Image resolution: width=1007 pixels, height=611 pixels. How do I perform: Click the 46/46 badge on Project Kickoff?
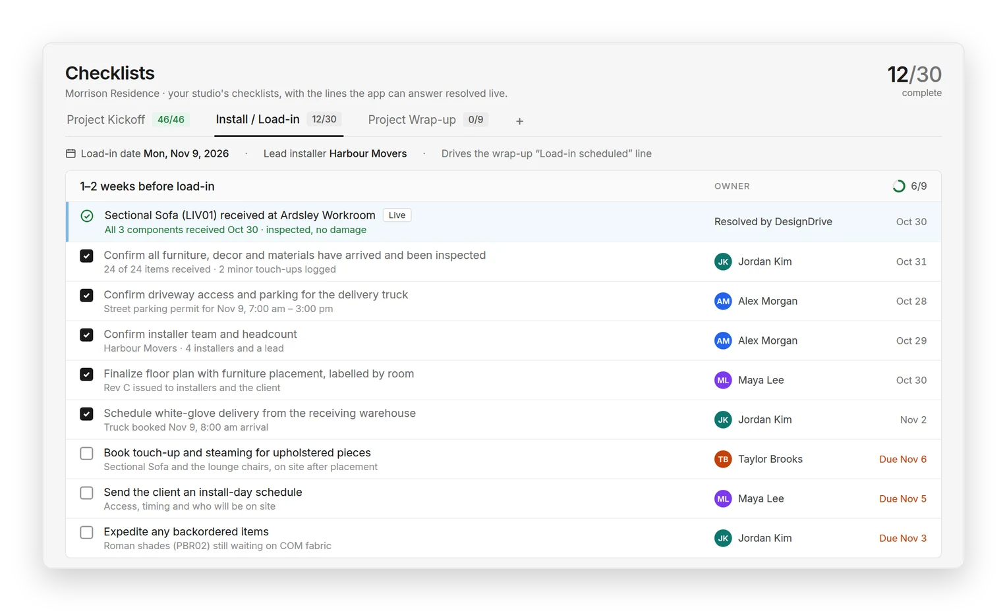(x=171, y=119)
